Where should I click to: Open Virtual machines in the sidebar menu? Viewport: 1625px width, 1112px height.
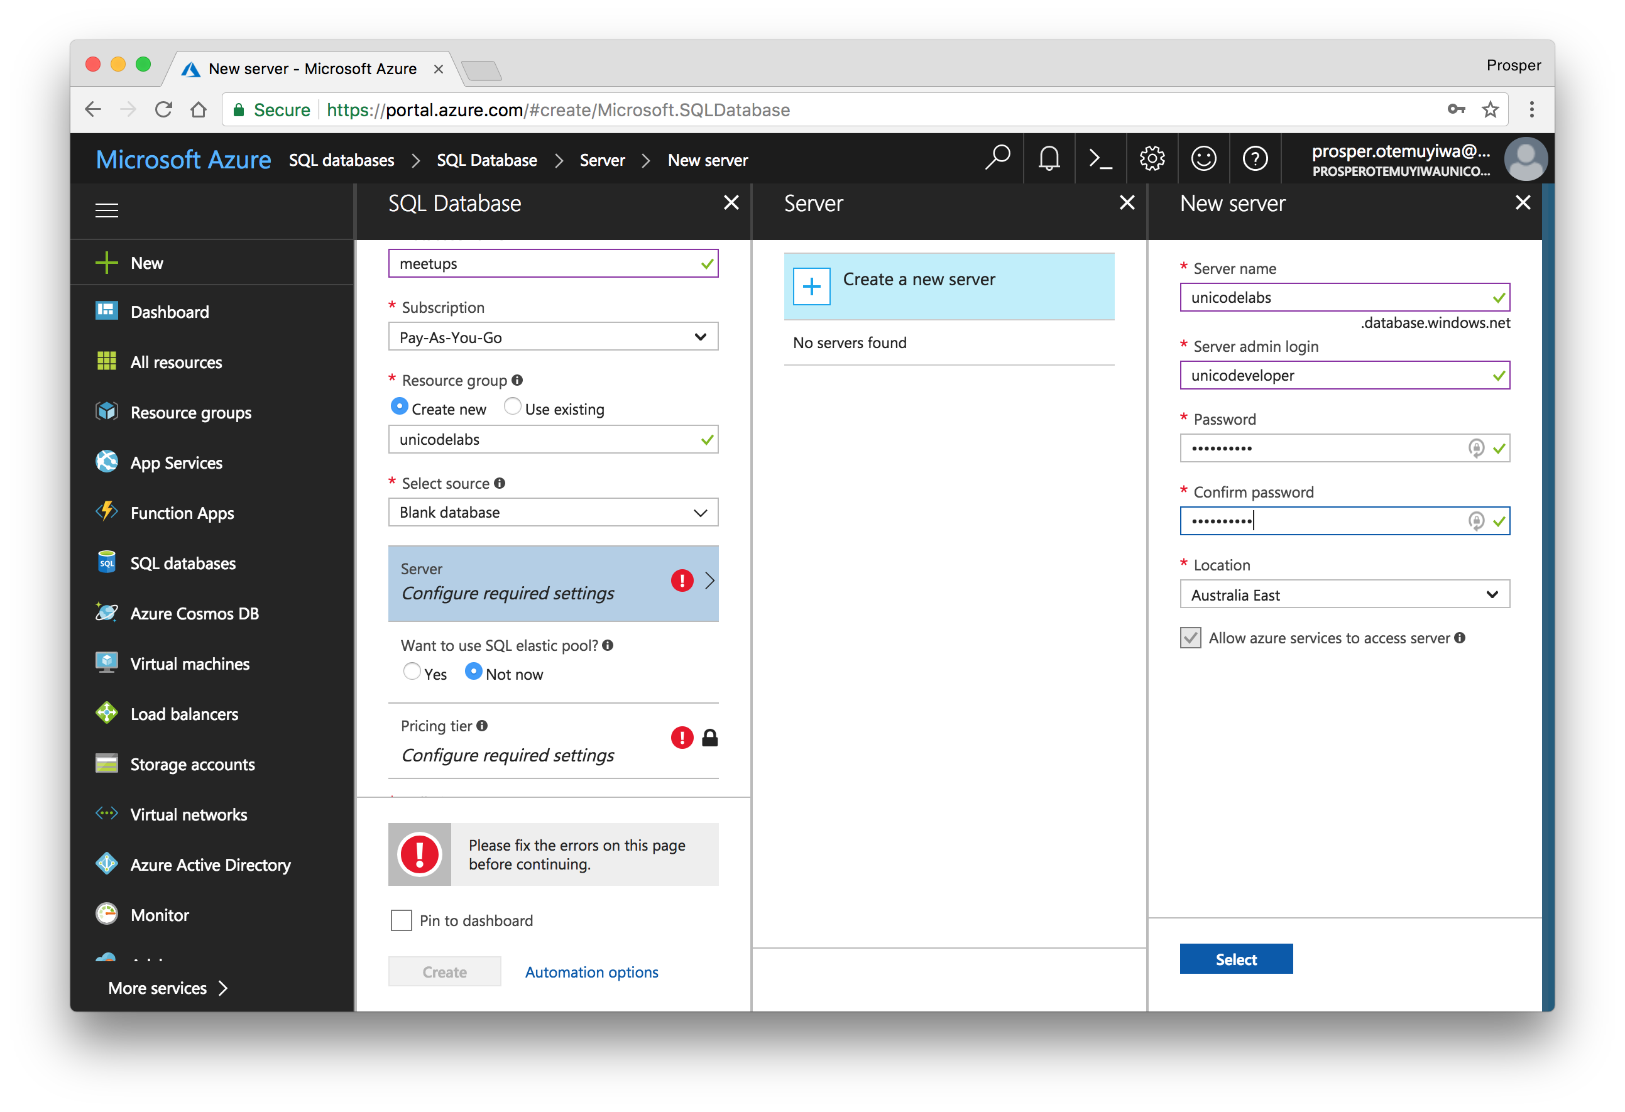tap(190, 664)
